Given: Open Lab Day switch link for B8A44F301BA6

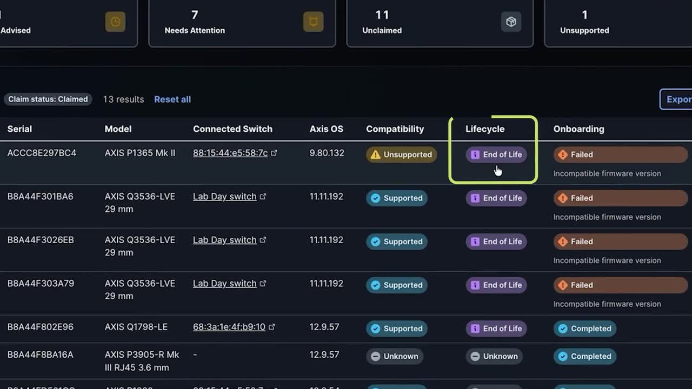Looking at the screenshot, I should point(225,197).
